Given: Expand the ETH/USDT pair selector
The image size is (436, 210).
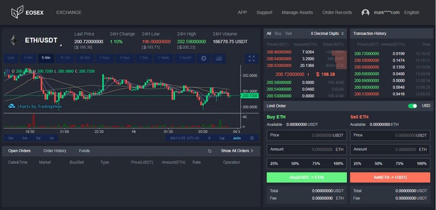Looking at the screenshot, I should (x=61, y=45).
